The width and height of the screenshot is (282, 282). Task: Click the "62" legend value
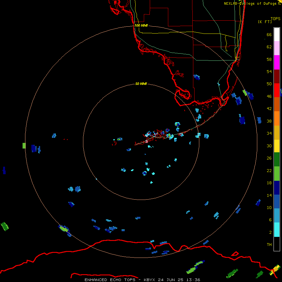269,47
